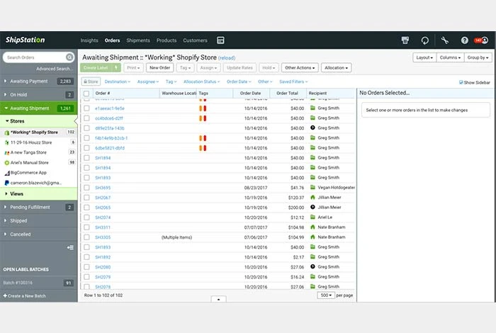Open settings wrench icon
Image resolution: width=496 pixels, height=333 pixels.
445,40
